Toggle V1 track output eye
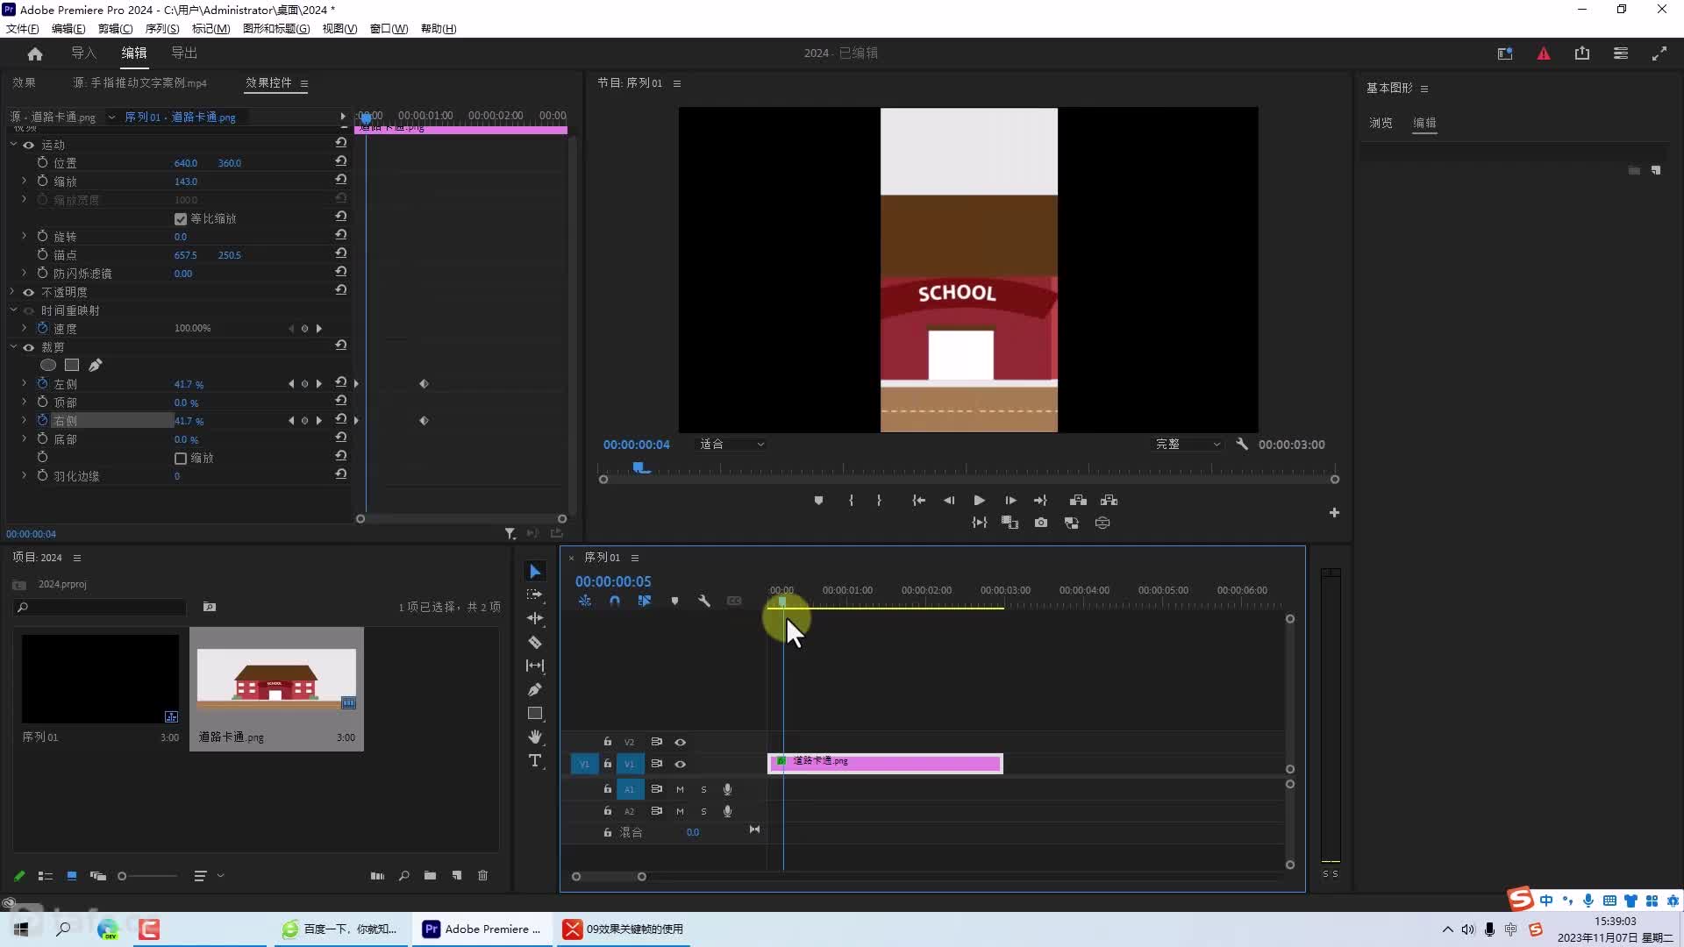The image size is (1684, 947). pos(680,764)
